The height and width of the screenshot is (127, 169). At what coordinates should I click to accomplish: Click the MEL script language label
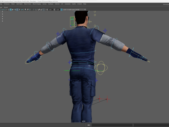click(89, 125)
